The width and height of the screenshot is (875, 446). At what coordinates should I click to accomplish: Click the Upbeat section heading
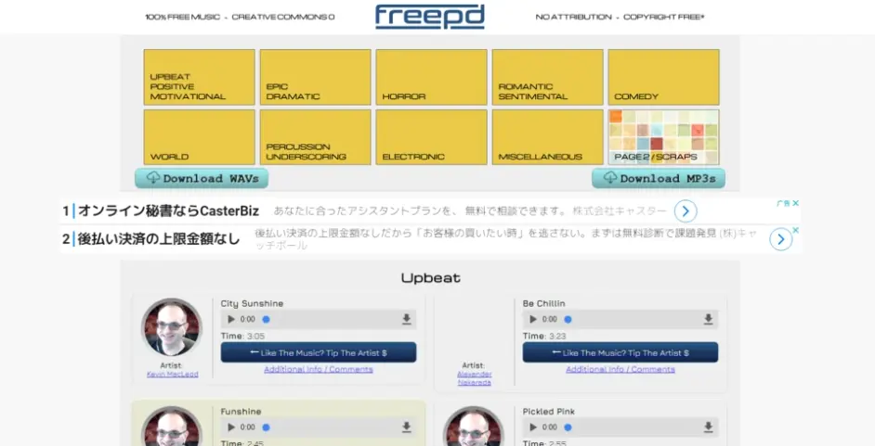coord(430,278)
